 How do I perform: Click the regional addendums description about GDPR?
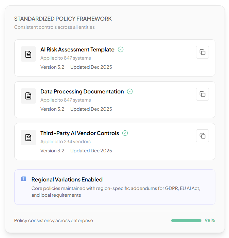coord(116,192)
